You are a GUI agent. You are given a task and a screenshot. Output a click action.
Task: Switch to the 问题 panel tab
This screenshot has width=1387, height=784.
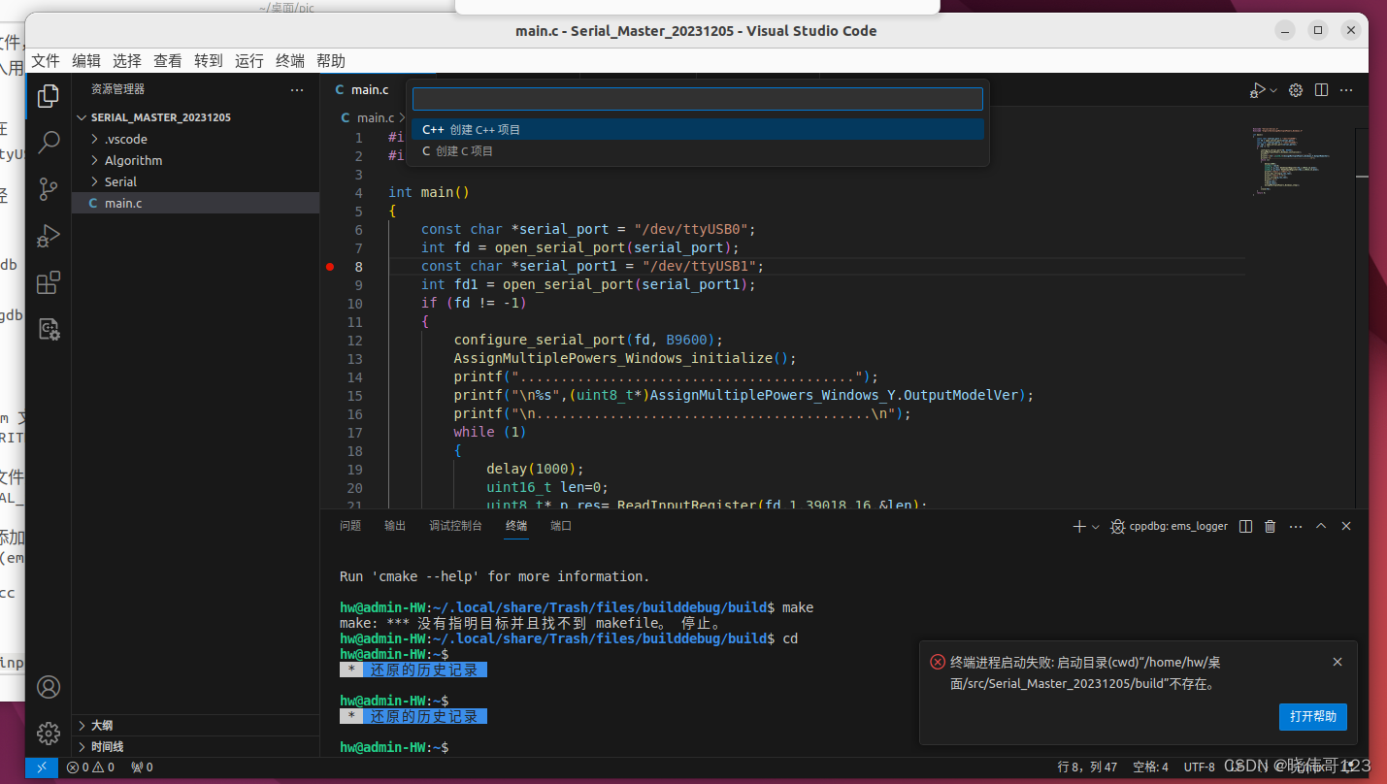click(x=350, y=526)
